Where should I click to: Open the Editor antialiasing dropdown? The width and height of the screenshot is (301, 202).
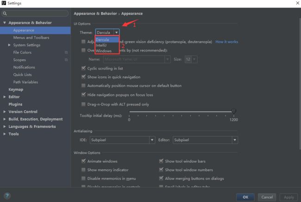click(x=235, y=140)
